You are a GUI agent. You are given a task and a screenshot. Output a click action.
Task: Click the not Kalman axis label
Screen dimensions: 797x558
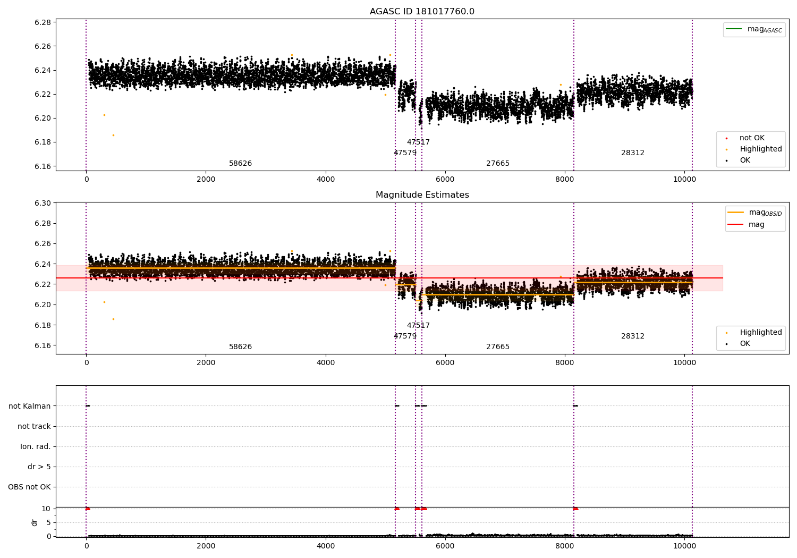point(30,407)
